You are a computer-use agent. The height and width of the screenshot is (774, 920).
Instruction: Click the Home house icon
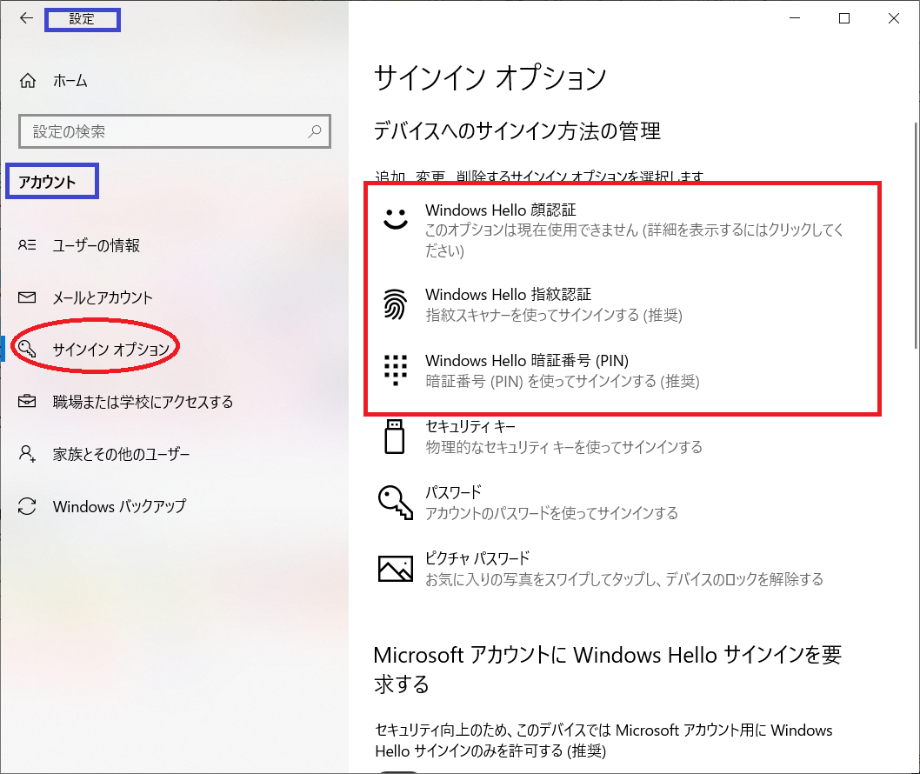pyautogui.click(x=28, y=81)
